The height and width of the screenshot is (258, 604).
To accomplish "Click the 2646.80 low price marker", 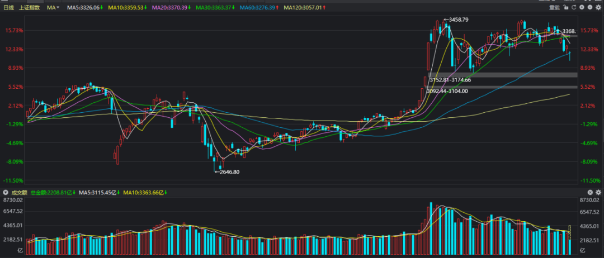I will coord(227,172).
